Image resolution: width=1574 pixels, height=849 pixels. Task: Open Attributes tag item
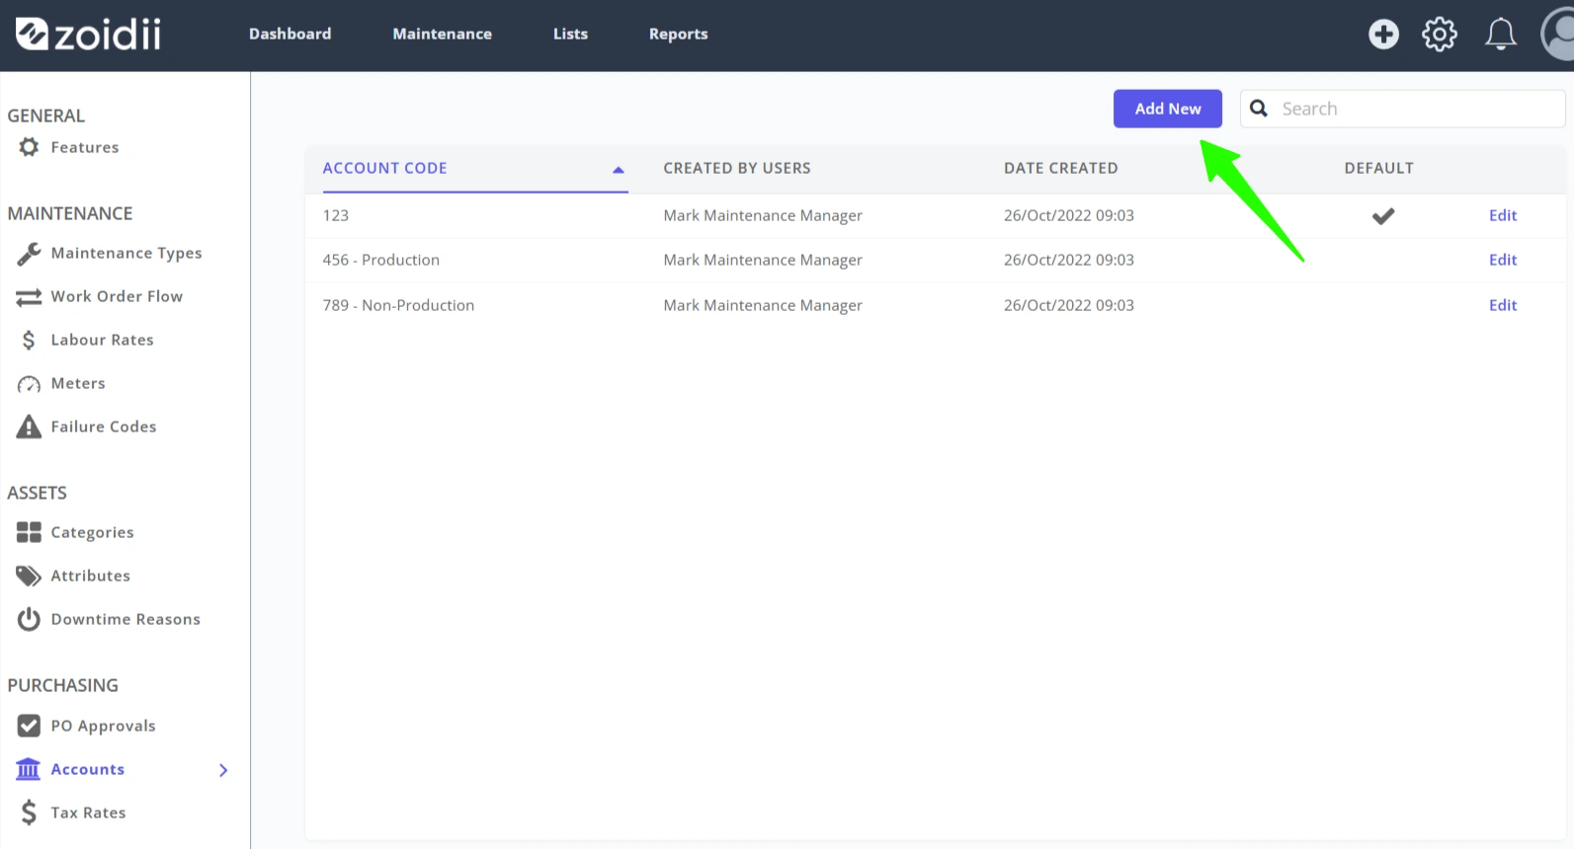73,576
